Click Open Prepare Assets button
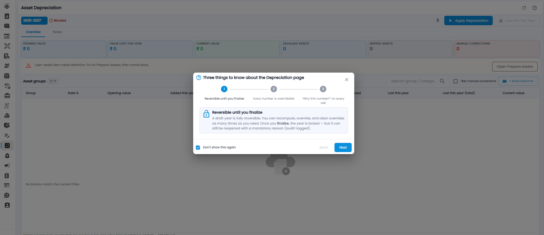Image resolution: width=544 pixels, height=235 pixels. coord(515,67)
